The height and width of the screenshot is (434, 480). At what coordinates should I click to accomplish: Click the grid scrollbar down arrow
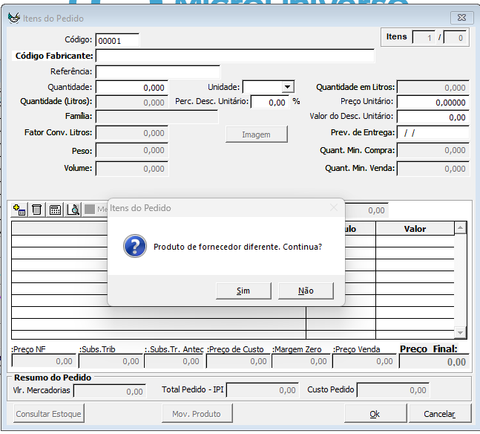(x=460, y=332)
